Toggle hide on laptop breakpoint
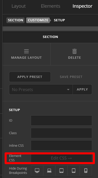This screenshot has width=98, height=178. coord(49,171)
